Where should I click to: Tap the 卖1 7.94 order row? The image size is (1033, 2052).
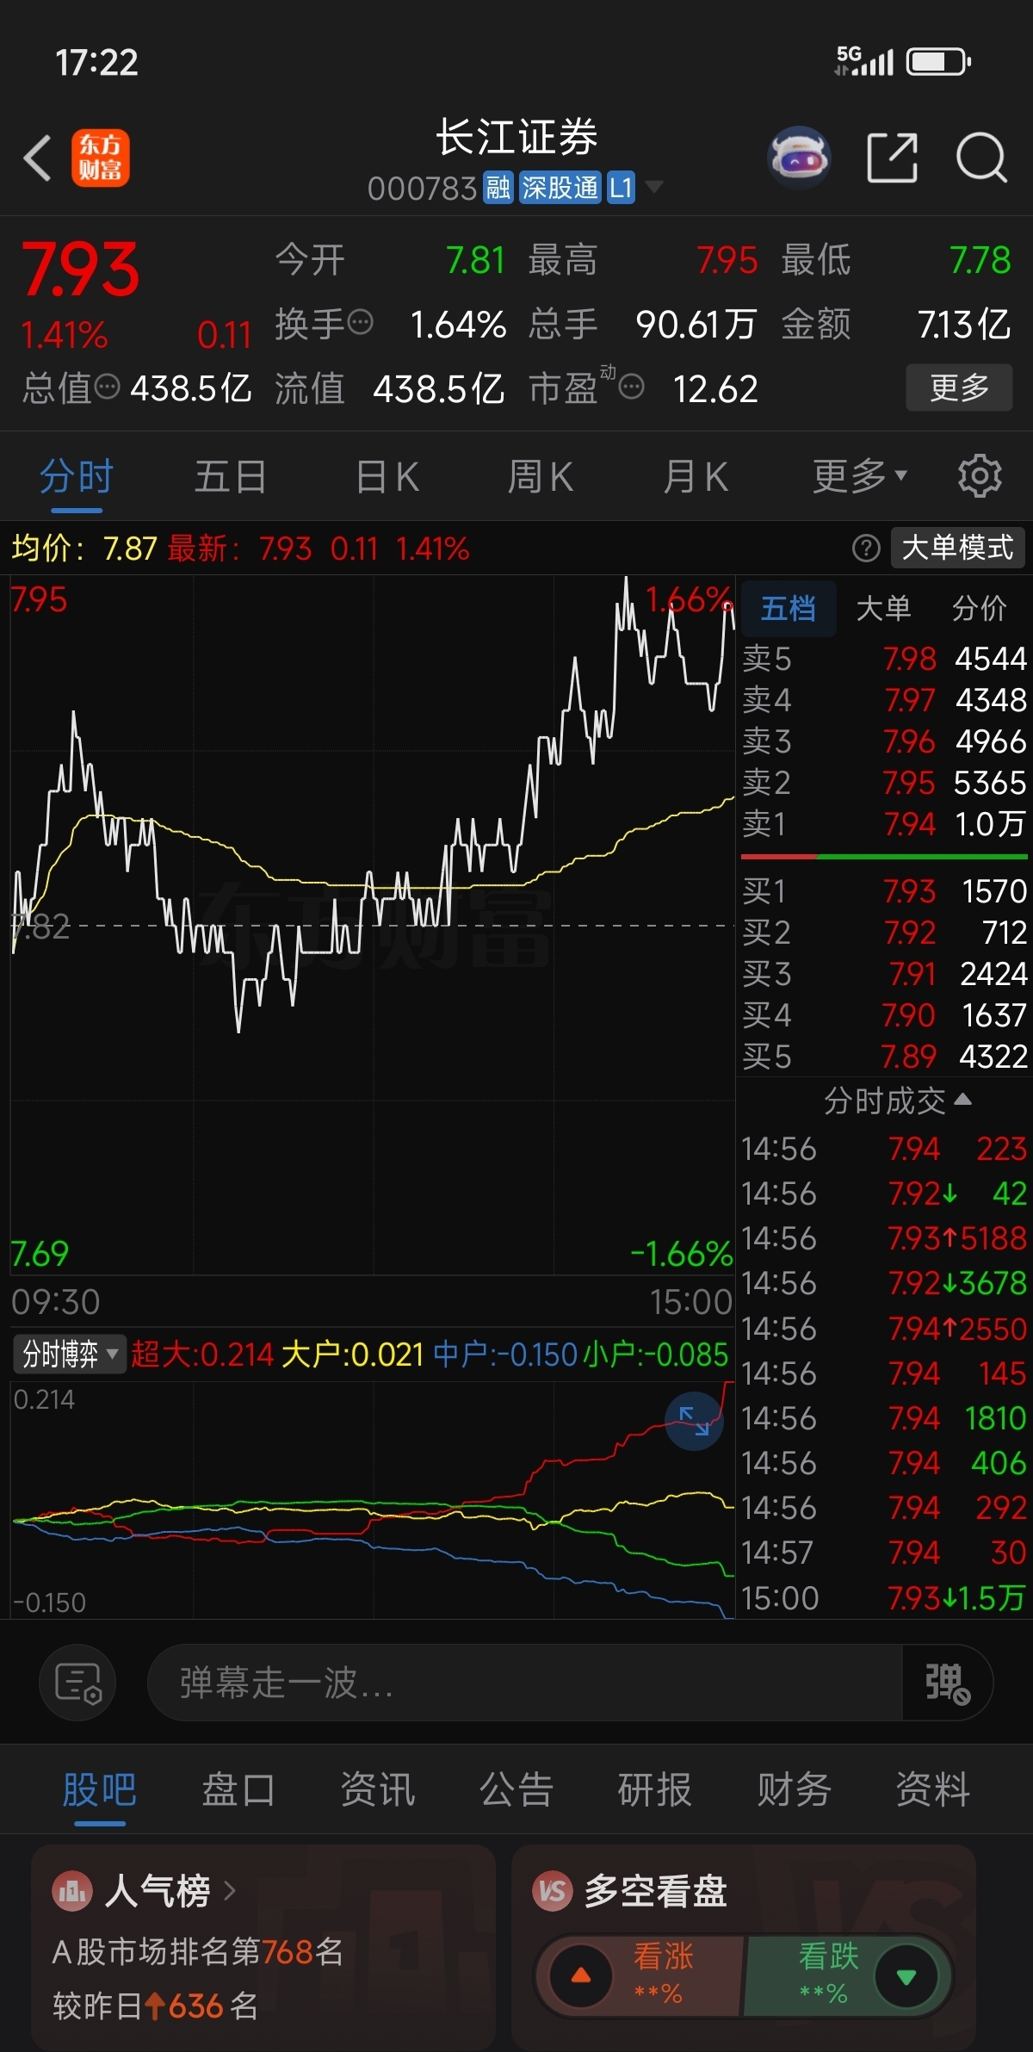884,824
